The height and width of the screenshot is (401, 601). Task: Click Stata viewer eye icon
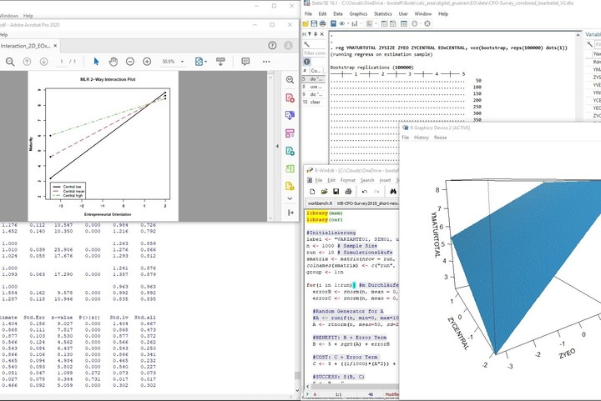point(342,23)
